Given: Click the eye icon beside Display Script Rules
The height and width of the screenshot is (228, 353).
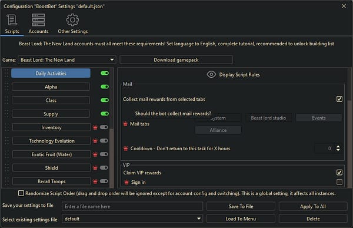Looking at the screenshot, I should [211, 74].
